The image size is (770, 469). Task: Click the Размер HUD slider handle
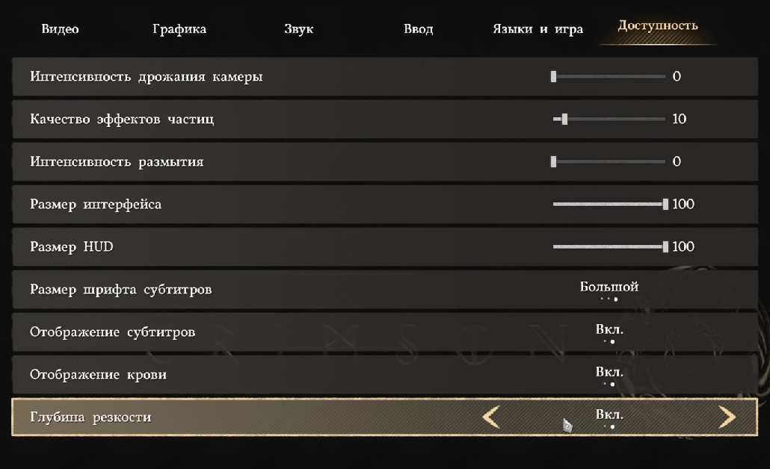[x=665, y=246]
